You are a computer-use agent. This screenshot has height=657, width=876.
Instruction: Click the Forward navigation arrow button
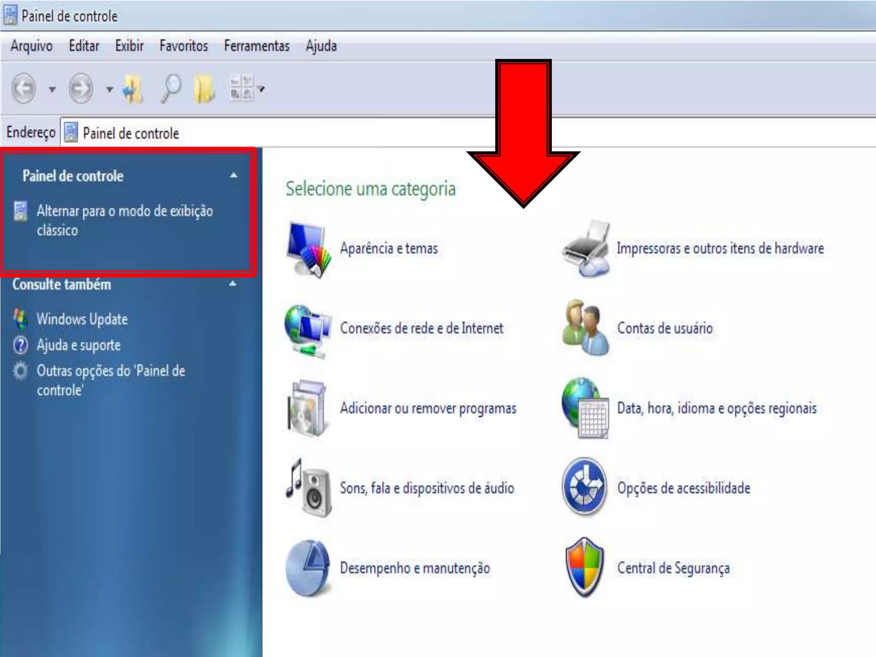click(81, 89)
